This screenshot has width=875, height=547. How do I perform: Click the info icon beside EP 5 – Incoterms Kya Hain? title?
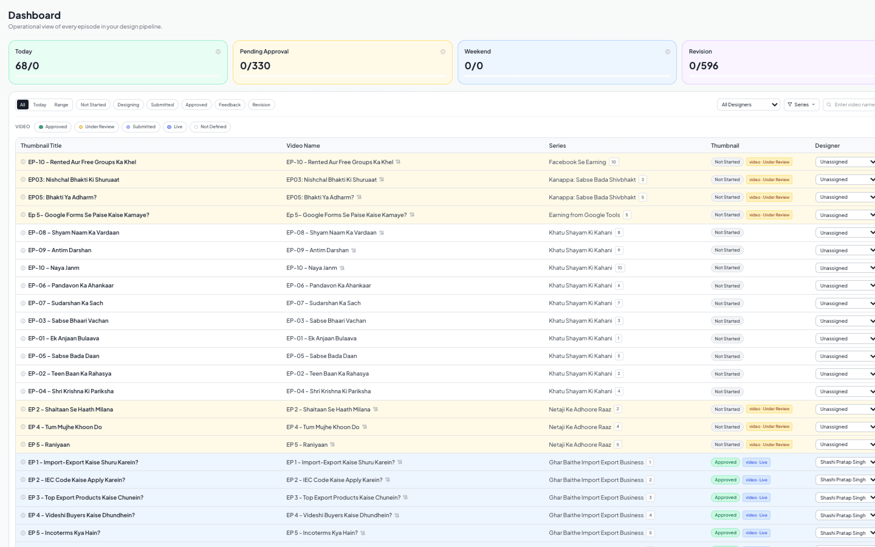(x=23, y=533)
